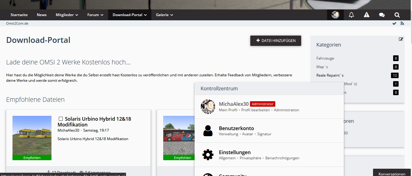The image size is (412, 176).
Task: Open the Startseite menu item
Action: pyautogui.click(x=19, y=15)
